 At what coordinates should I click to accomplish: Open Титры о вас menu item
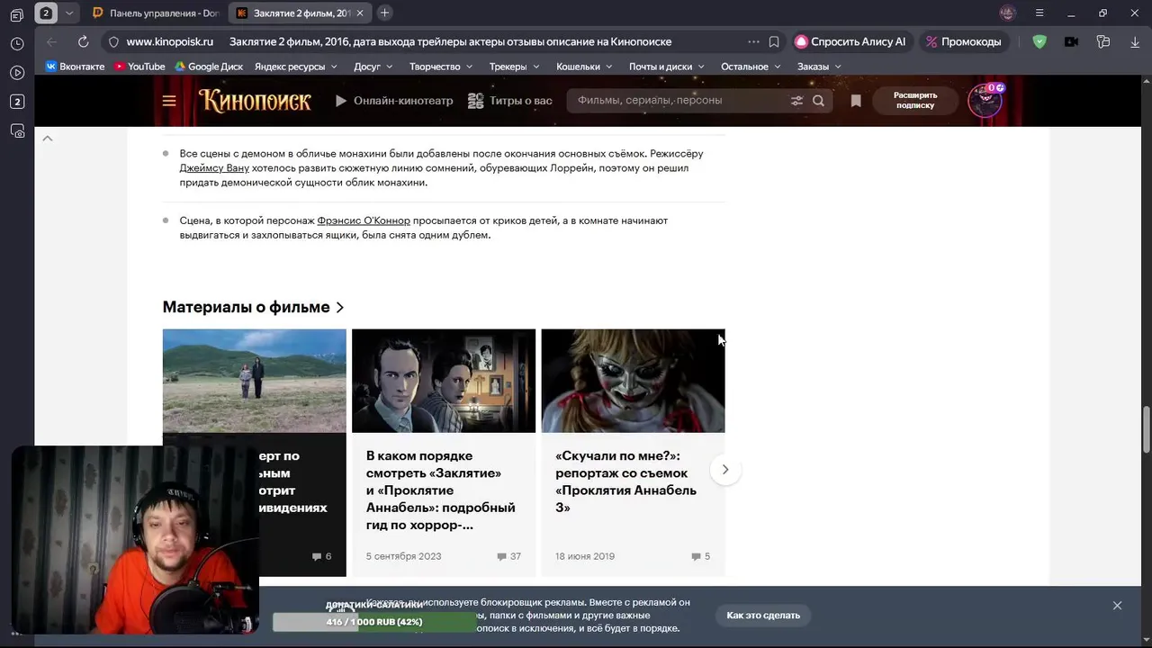(509, 101)
